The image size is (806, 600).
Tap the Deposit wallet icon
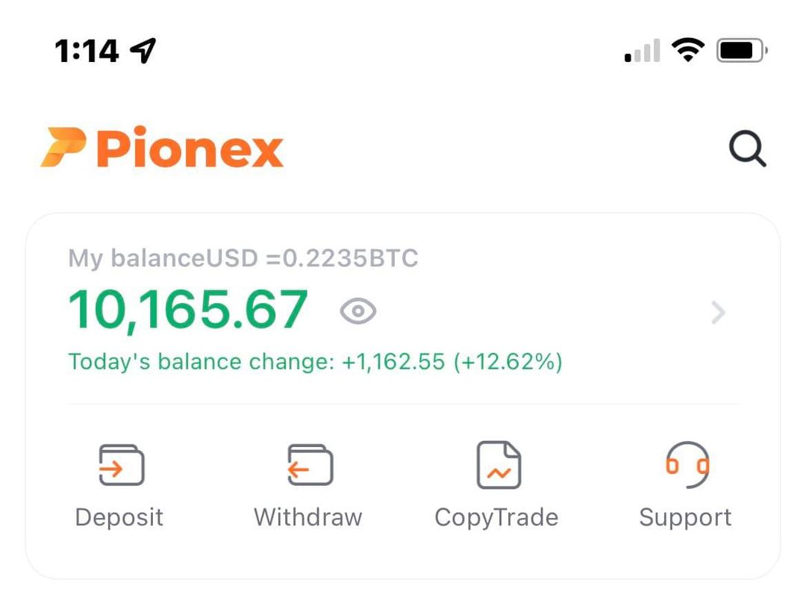click(x=121, y=466)
